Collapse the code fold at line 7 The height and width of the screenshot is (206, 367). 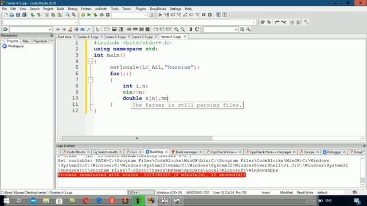(x=91, y=80)
